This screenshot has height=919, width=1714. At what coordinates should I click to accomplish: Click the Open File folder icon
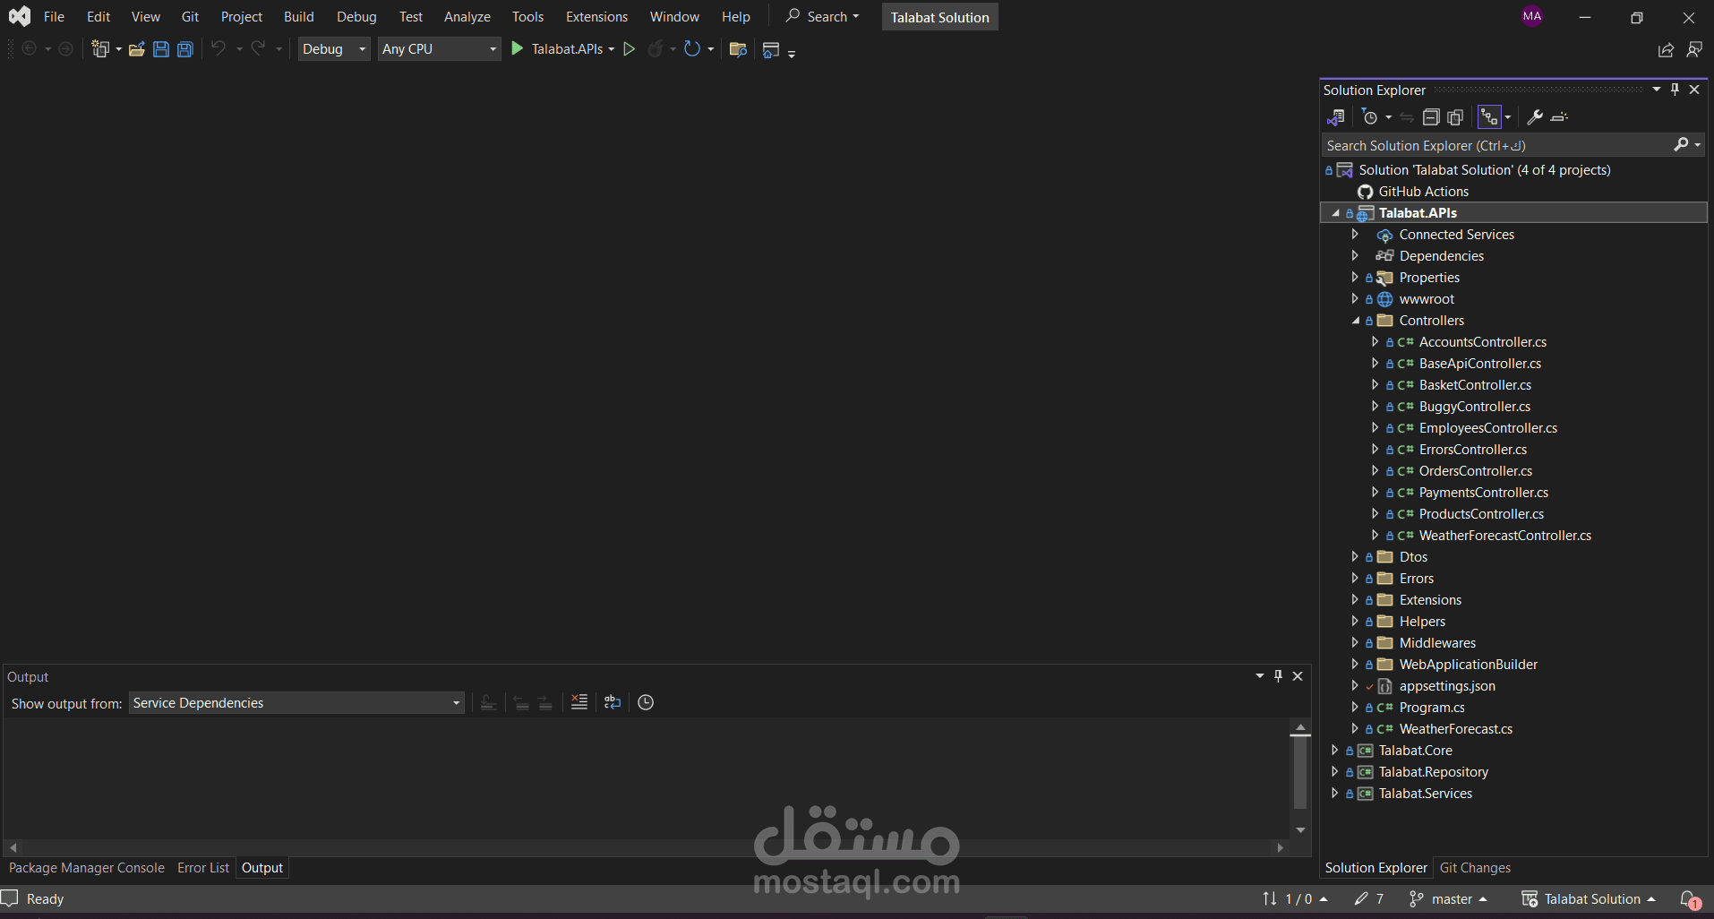pyautogui.click(x=137, y=49)
